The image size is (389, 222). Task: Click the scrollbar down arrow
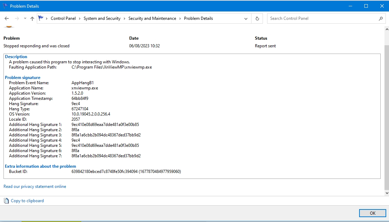pos(387,193)
